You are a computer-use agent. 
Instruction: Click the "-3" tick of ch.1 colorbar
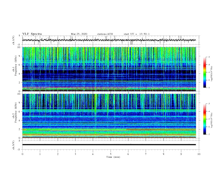(x=208, y=57)
